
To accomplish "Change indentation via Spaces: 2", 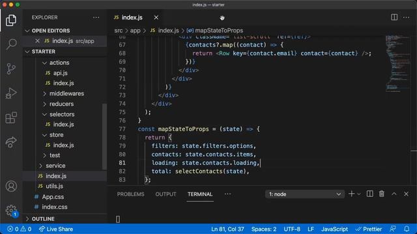I will [264, 229].
